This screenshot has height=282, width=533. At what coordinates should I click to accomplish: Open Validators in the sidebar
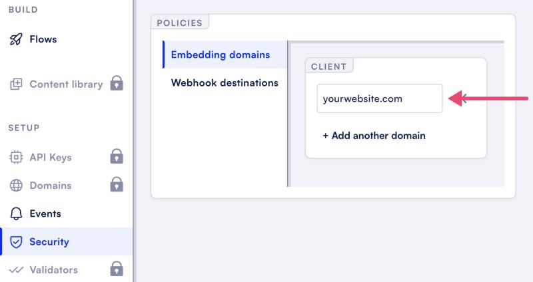click(x=54, y=270)
